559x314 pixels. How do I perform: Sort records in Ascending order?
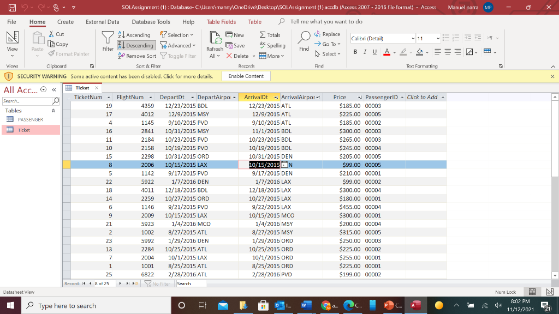(x=134, y=35)
